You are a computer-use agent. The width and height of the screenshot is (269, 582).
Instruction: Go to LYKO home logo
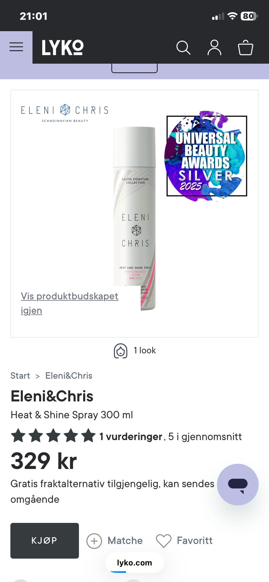[x=63, y=48]
